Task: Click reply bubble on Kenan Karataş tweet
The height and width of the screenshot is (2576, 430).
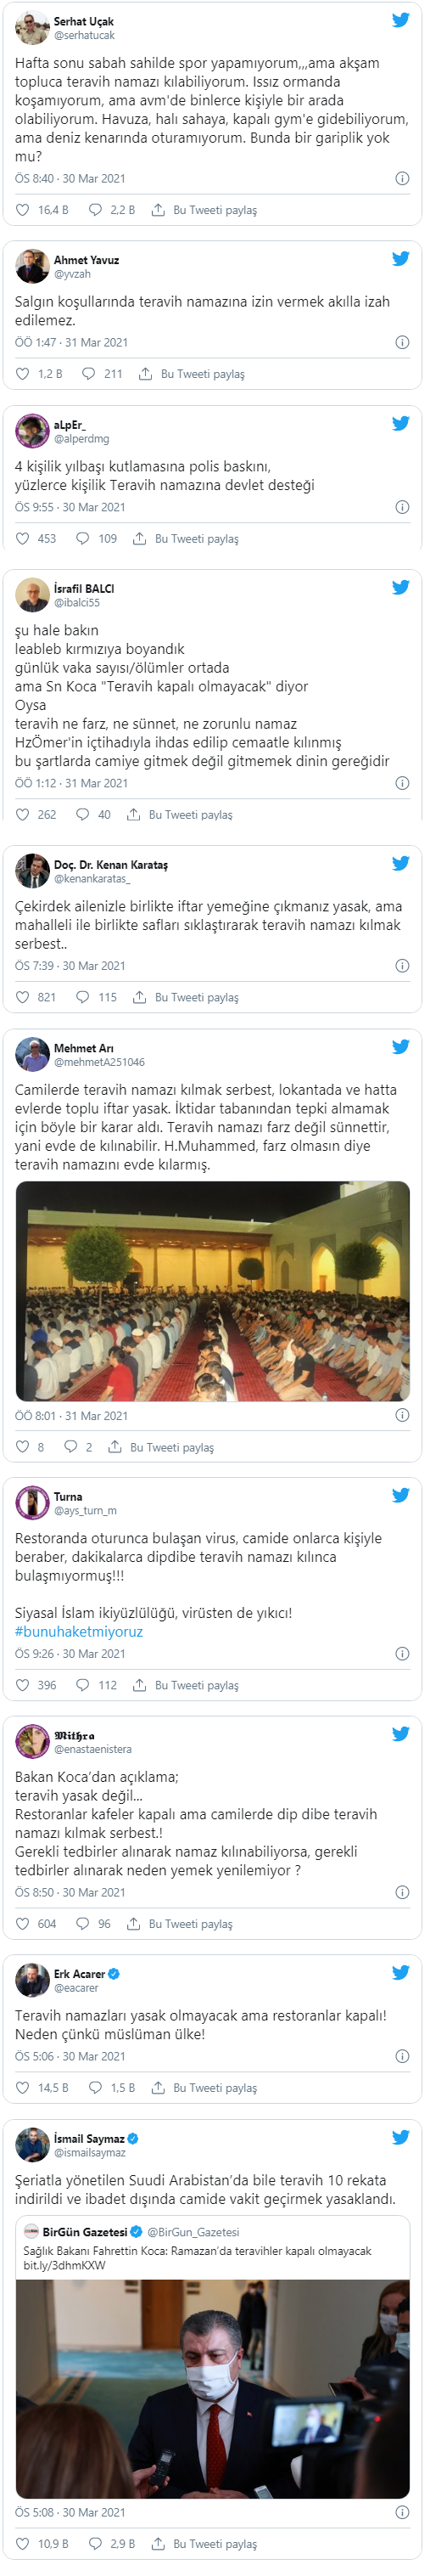Action: (x=84, y=997)
